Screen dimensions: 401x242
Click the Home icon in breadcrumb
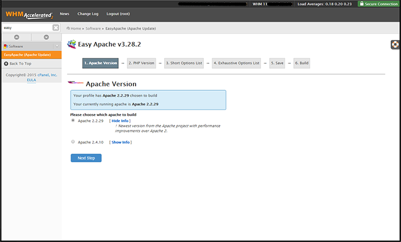(68, 29)
